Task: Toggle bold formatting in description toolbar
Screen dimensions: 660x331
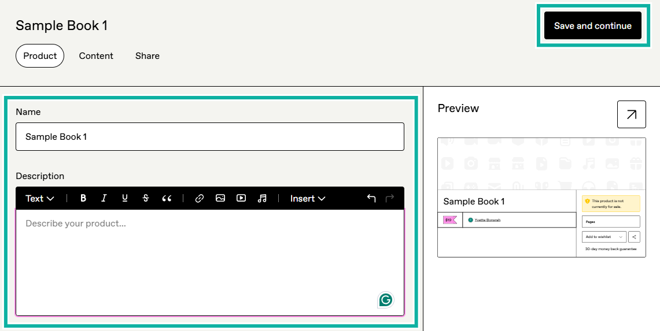Action: (83, 198)
